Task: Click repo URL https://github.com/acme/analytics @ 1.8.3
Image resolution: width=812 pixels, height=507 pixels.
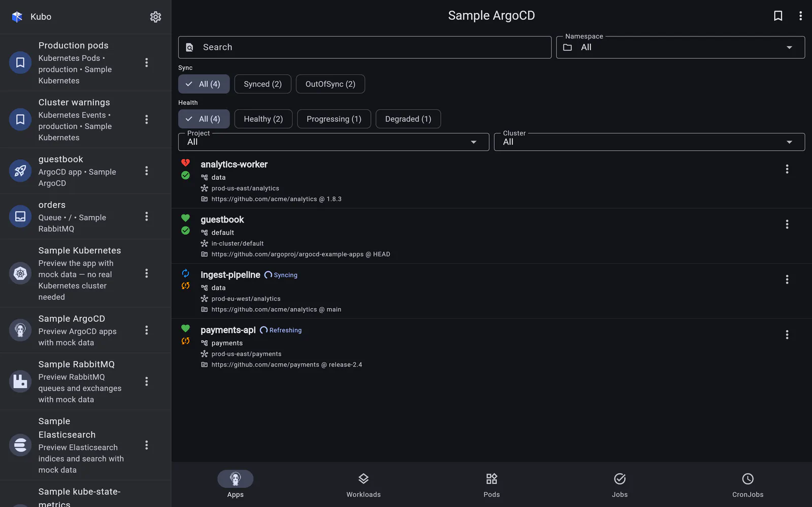Action: [x=277, y=199]
